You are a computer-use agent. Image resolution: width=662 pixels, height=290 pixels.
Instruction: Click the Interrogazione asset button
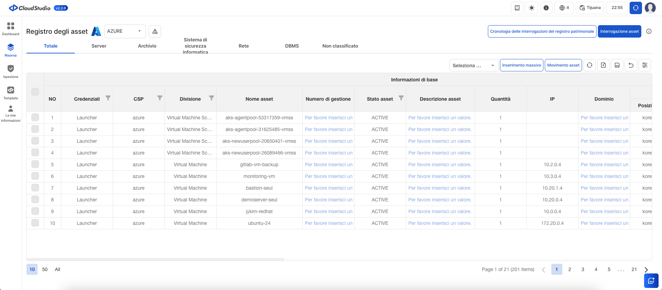pos(619,31)
